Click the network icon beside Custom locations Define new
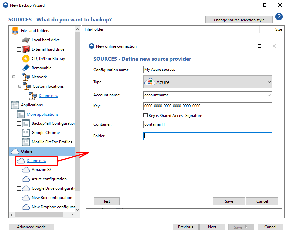 [33, 96]
